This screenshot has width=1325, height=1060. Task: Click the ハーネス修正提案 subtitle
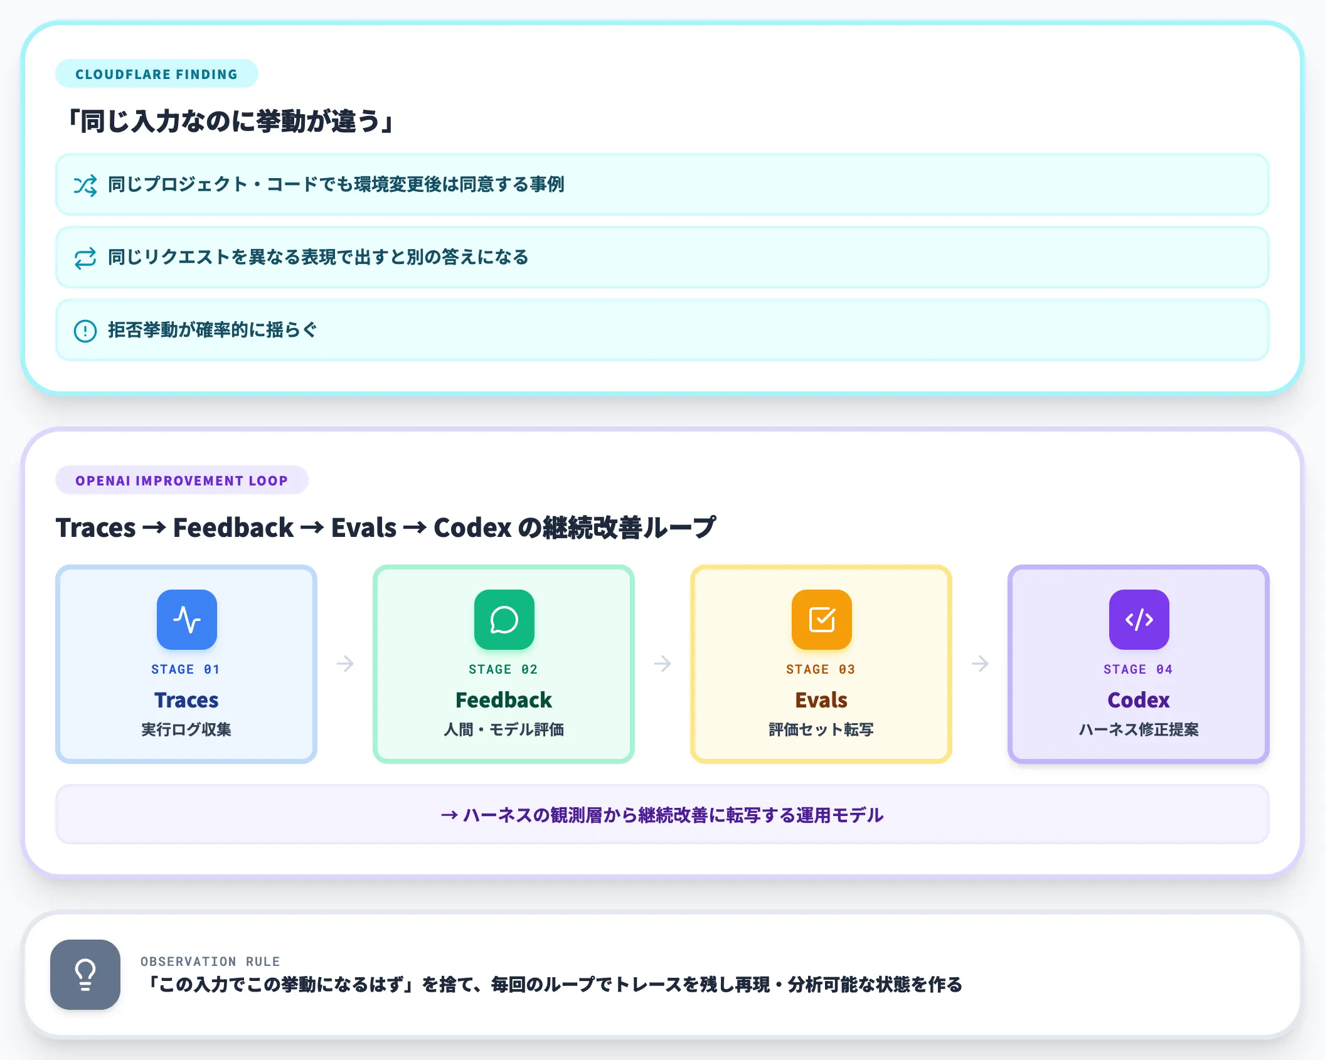[1139, 729]
